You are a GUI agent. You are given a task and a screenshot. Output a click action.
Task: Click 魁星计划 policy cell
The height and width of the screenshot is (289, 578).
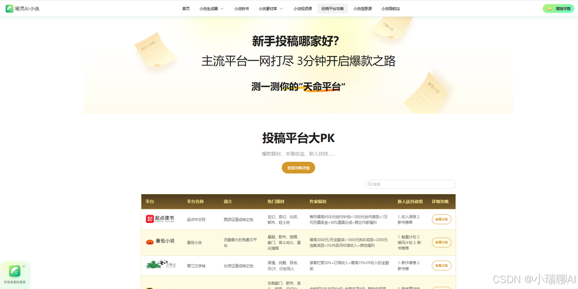[409, 242]
